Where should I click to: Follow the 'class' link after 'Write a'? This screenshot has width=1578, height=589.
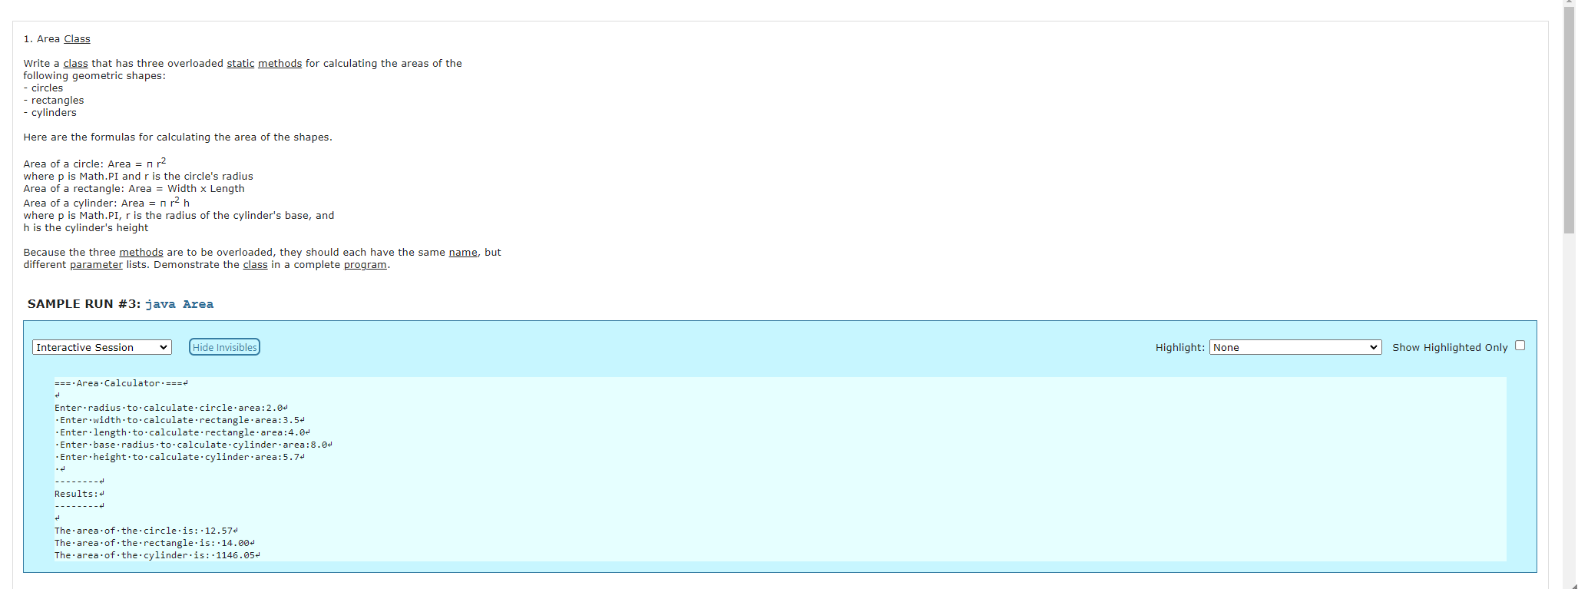click(x=75, y=63)
